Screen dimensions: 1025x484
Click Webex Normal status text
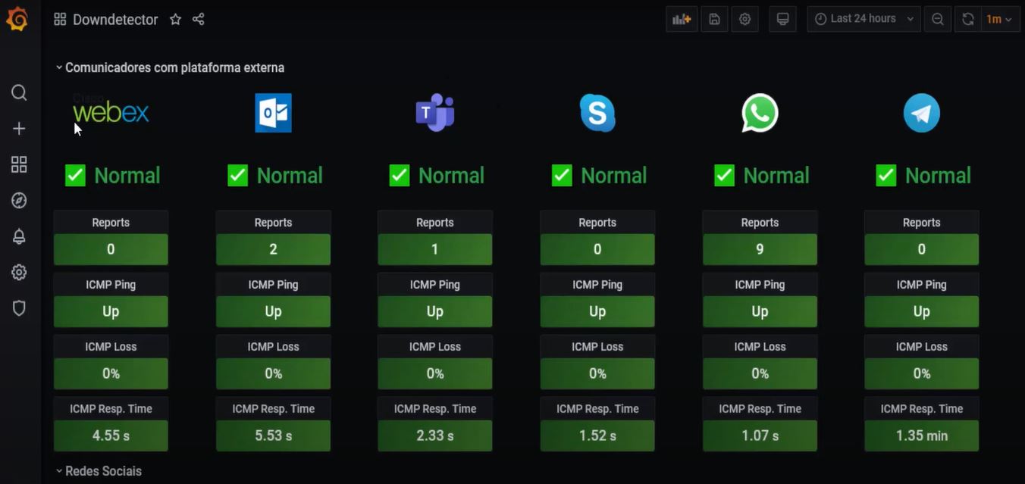pyautogui.click(x=127, y=176)
